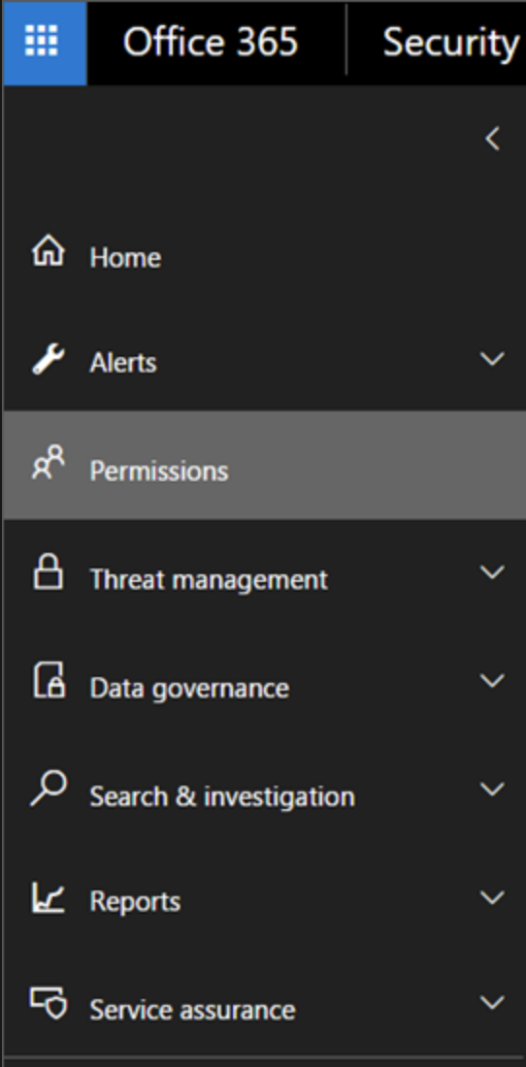Click the Security header title
This screenshot has width=526, height=1067.
point(451,44)
